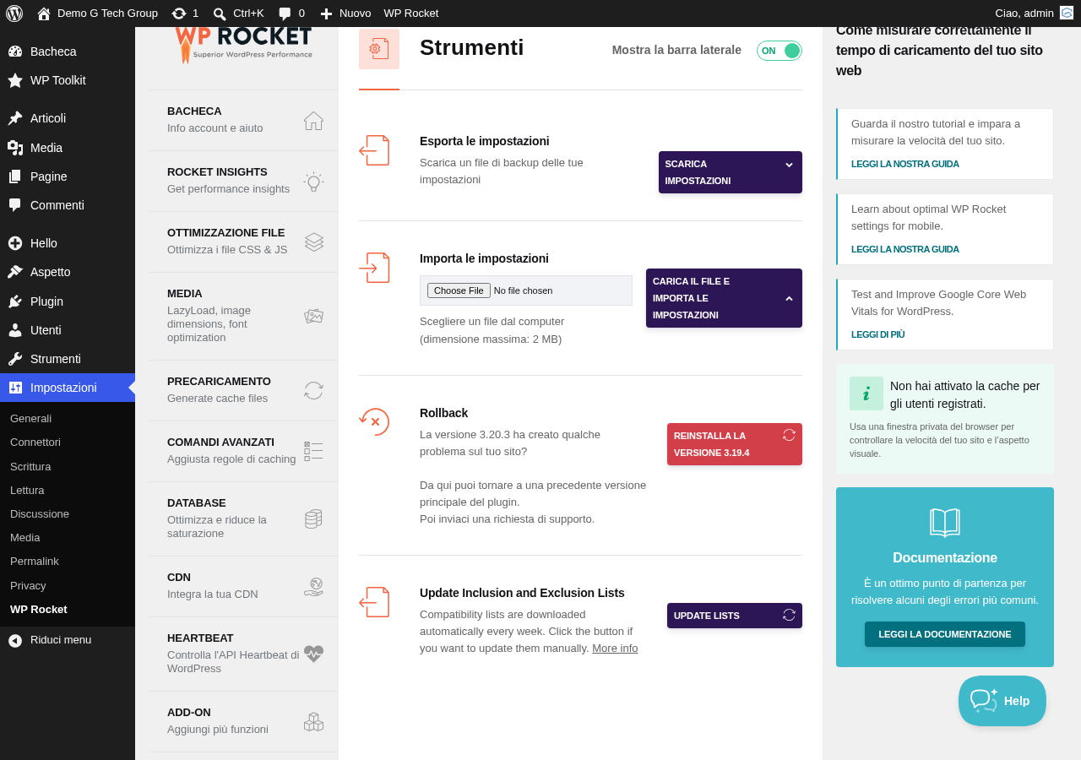Open the Media library menu
Image resolution: width=1081 pixels, height=760 pixels.
pos(68,148)
